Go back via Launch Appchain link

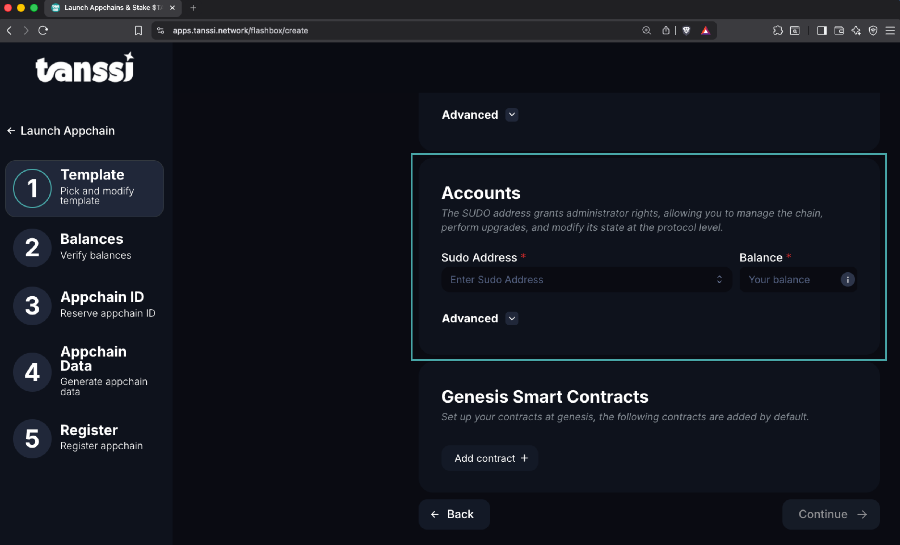(x=61, y=131)
